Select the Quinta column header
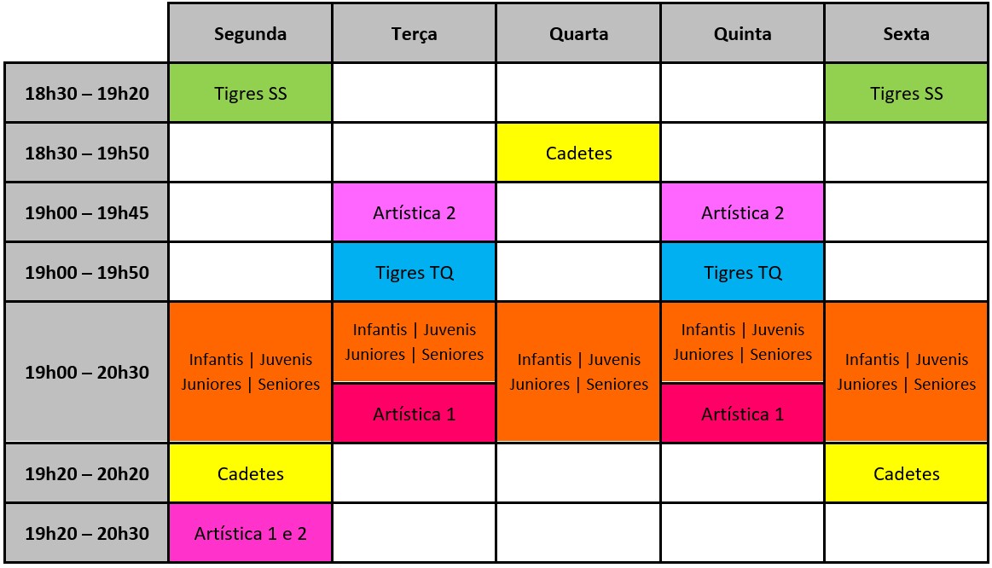 [x=742, y=34]
